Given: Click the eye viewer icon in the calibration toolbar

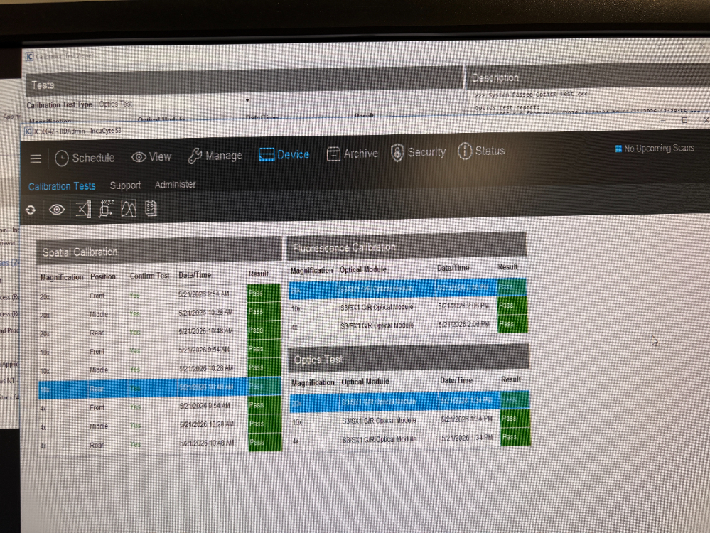Looking at the screenshot, I should [x=57, y=210].
